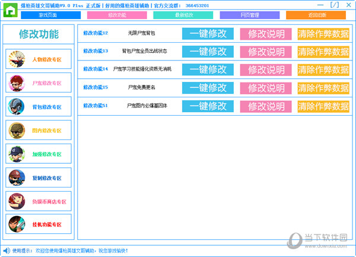
Task: Open 修改说明 for 尸宠图内必爆基因体
Action: (x=266, y=107)
